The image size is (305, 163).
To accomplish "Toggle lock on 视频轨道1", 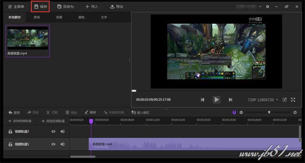I will pos(10,144).
